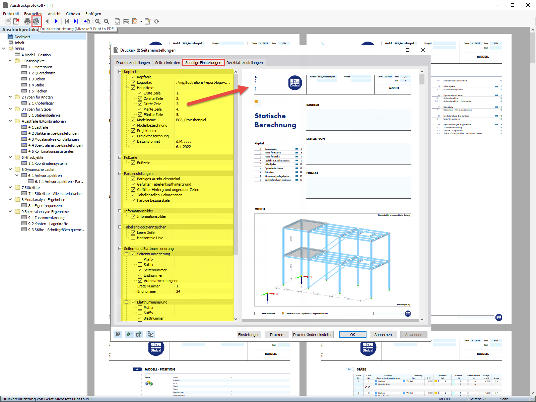Enable the Suffix checkbox under Seitennummerierung
536x402 pixels.
coord(140,264)
